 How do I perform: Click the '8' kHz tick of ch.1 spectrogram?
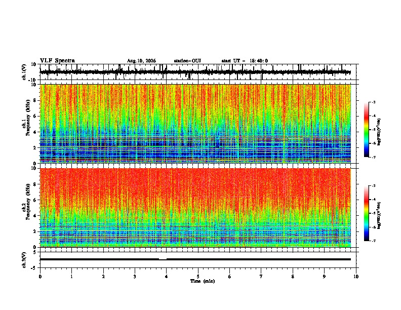[x=35, y=100]
